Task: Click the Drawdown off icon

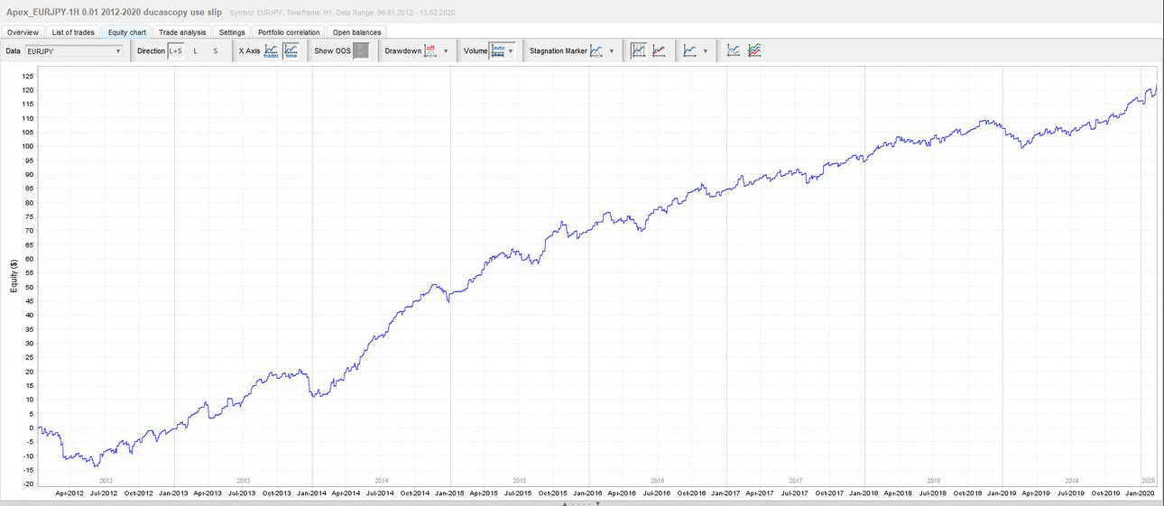Action: (x=430, y=51)
